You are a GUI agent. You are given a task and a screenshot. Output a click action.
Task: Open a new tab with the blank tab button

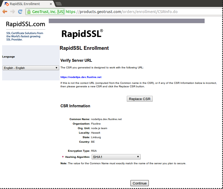(58, 4)
